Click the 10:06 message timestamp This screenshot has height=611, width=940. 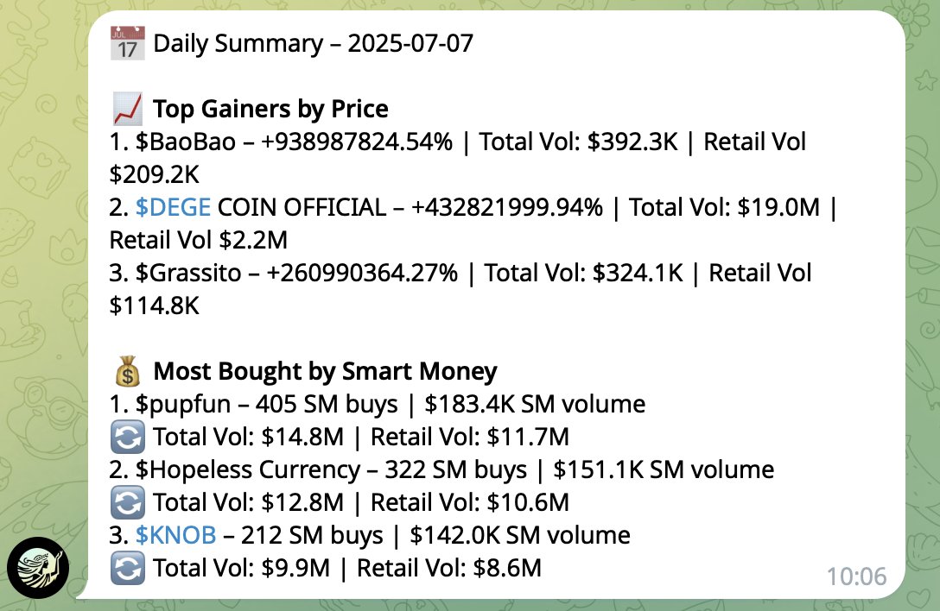[x=857, y=576]
